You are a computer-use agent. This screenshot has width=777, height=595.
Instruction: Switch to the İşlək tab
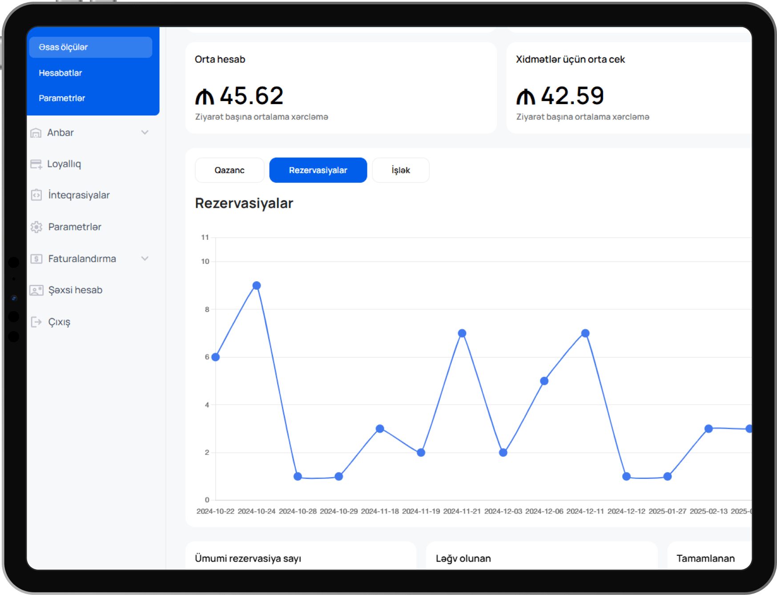point(401,170)
